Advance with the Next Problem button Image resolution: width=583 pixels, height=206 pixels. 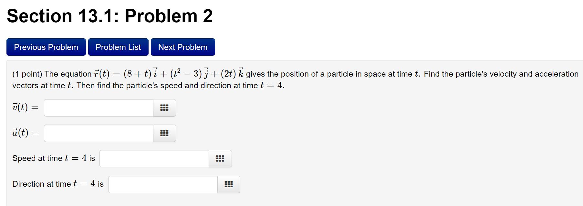pyautogui.click(x=182, y=47)
